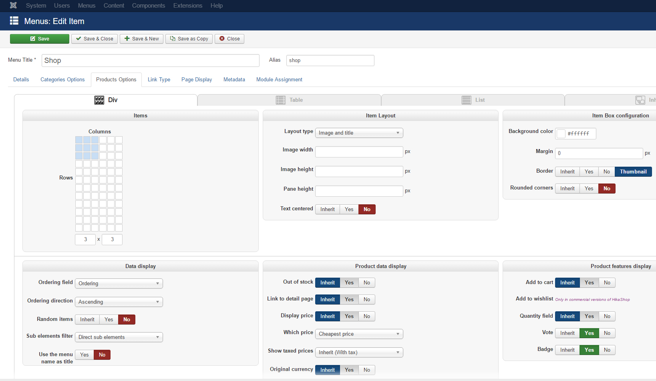Click the Alias input field
This screenshot has height=381, width=656.
tap(330, 60)
